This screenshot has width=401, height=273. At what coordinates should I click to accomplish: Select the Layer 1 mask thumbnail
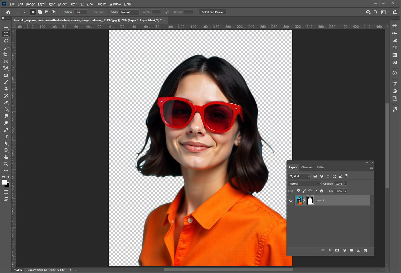(310, 201)
